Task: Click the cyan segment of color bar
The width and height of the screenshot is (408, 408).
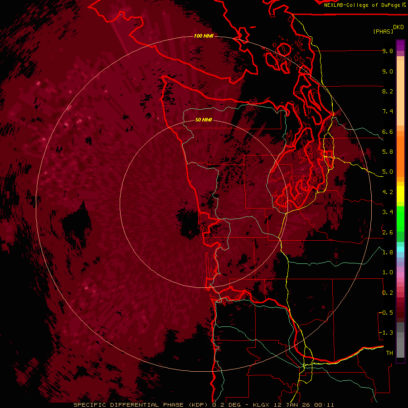Action: 400,249
